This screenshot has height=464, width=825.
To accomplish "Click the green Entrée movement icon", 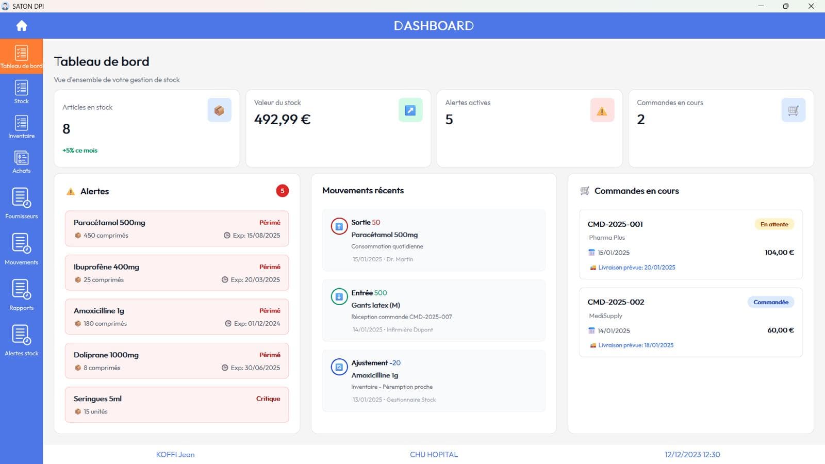I will click(x=339, y=296).
